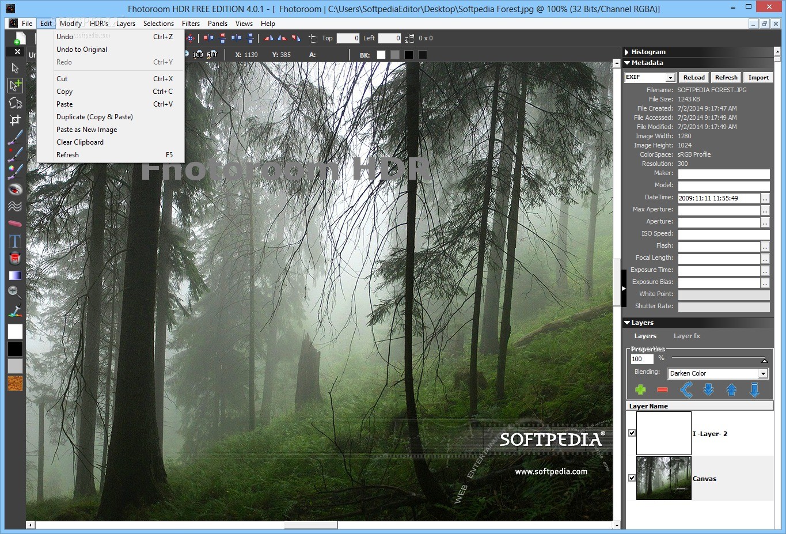Click the FIT zoom icon
Viewport: 786px width, 534px height.
pos(212,55)
